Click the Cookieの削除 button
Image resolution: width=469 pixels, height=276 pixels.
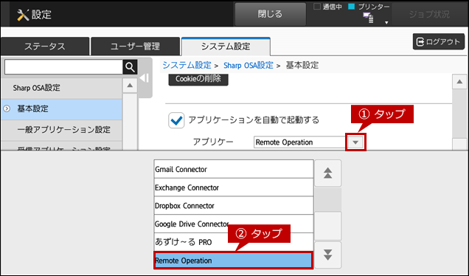pyautogui.click(x=198, y=79)
